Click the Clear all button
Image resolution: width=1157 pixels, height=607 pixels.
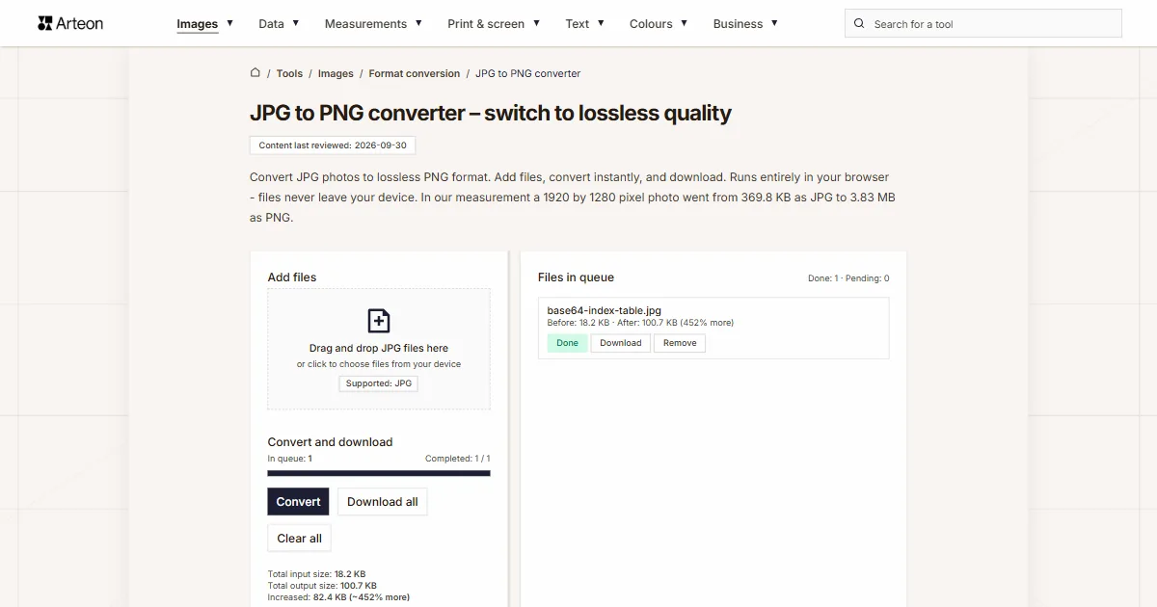click(x=300, y=539)
